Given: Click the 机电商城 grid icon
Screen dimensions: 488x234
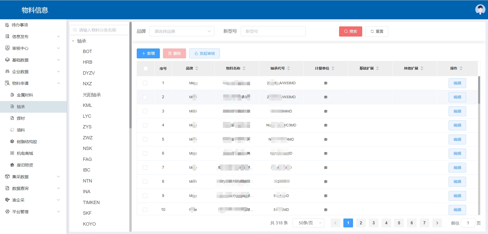Looking at the screenshot, I should click(12, 153).
